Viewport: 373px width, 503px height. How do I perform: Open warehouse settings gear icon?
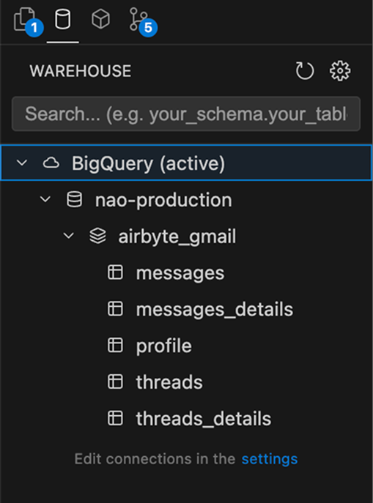point(340,70)
